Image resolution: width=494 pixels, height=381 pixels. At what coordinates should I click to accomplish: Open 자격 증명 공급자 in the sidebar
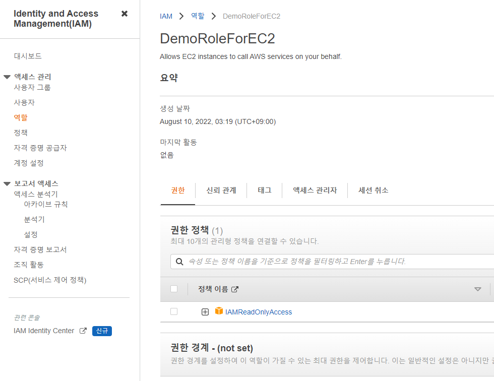[40, 148]
